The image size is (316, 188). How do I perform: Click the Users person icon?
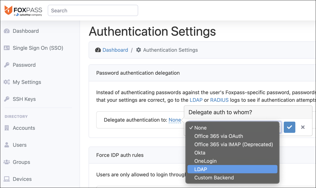[x=7, y=145]
